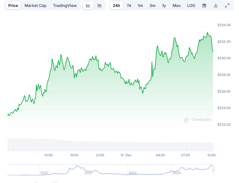Set chart range to 3m
239x183 pixels.
tap(152, 6)
